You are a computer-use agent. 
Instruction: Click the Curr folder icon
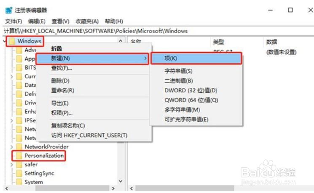click(x=19, y=76)
